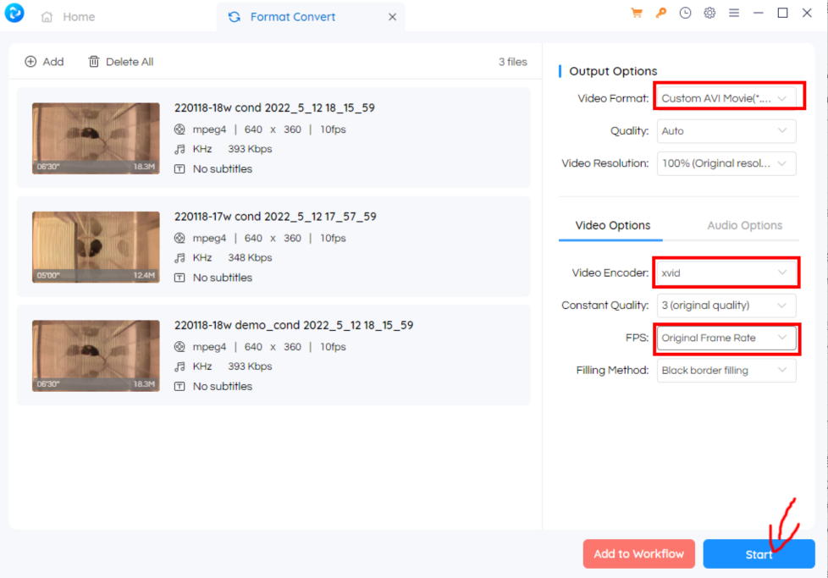Open the Quality dropdown set to Auto

726,131
